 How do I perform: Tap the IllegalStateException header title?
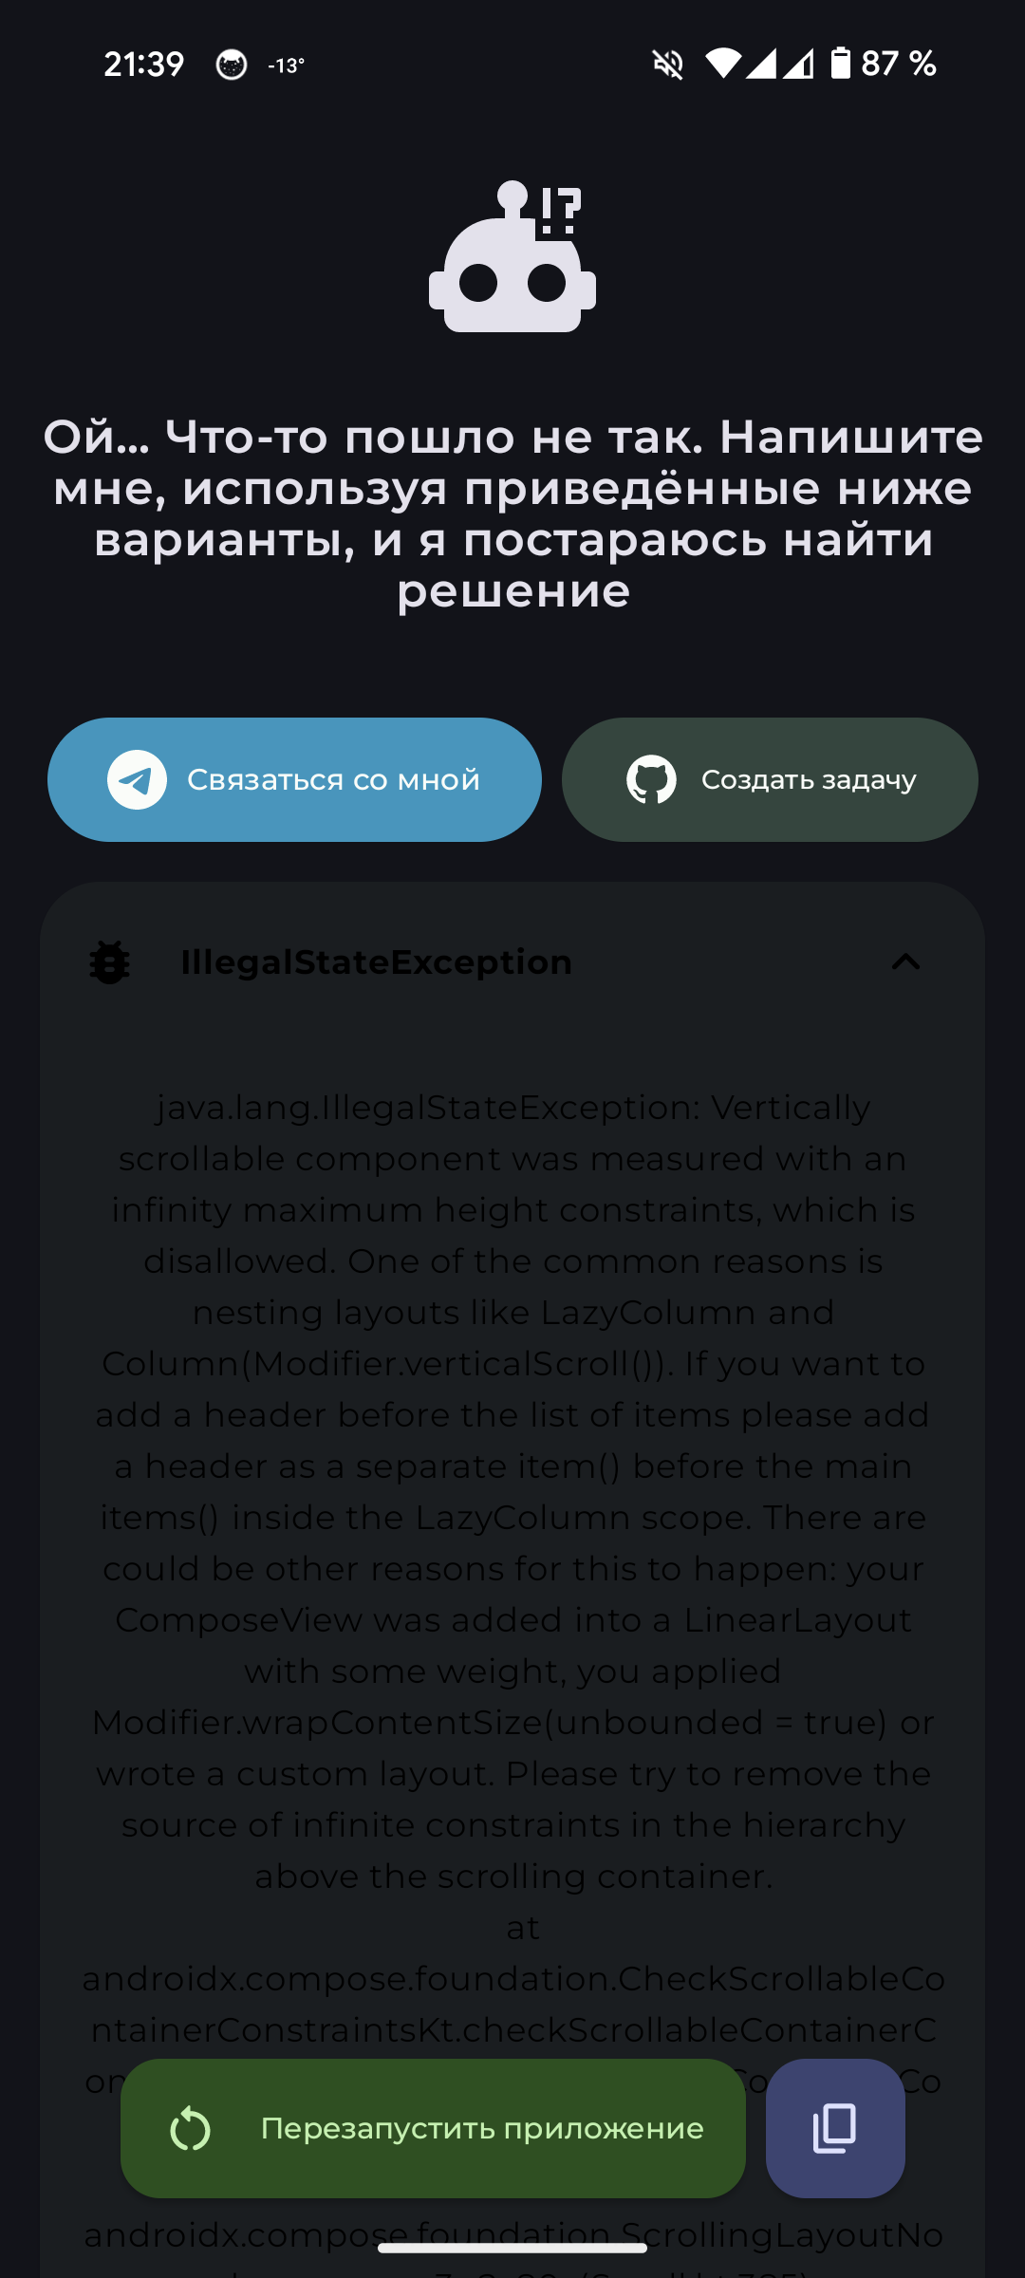[376, 962]
